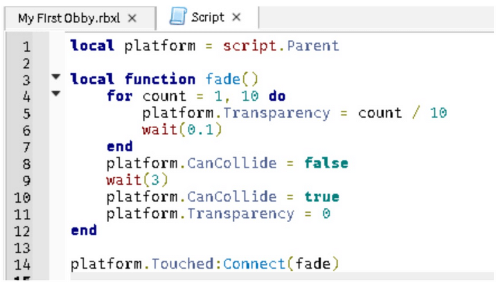This screenshot has width=499, height=285.
Task: Click 'wait(0.1)' call on line 6
Action: (182, 130)
